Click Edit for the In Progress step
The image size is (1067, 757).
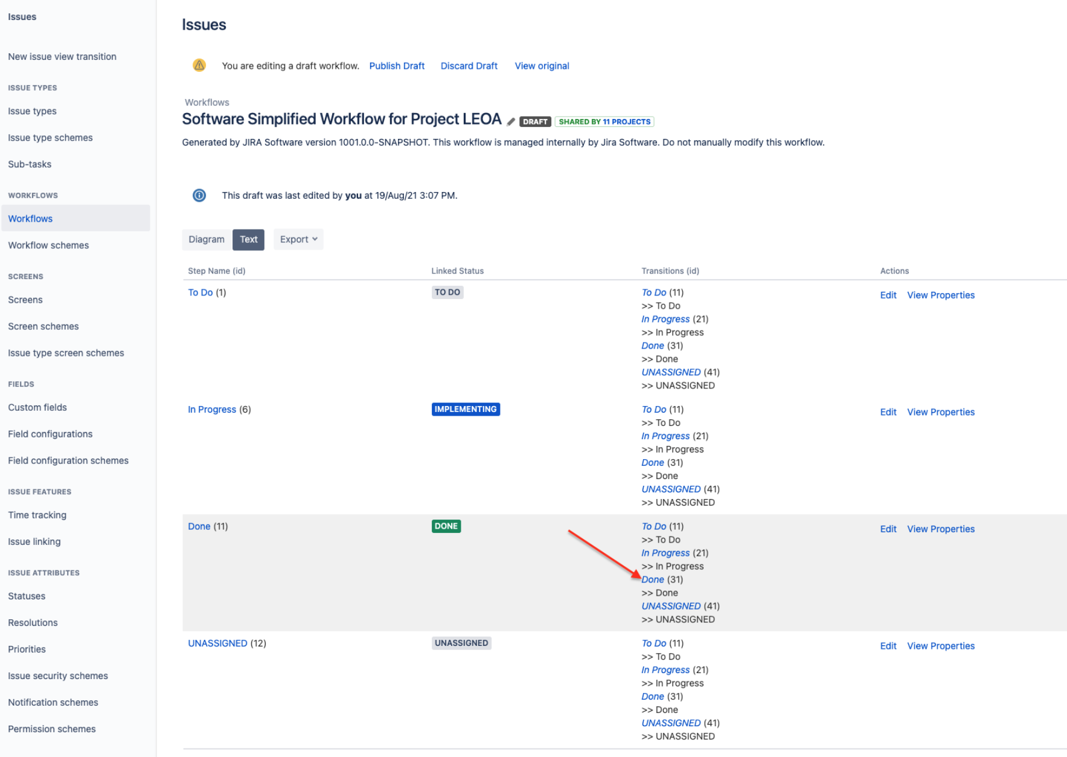pyautogui.click(x=888, y=411)
